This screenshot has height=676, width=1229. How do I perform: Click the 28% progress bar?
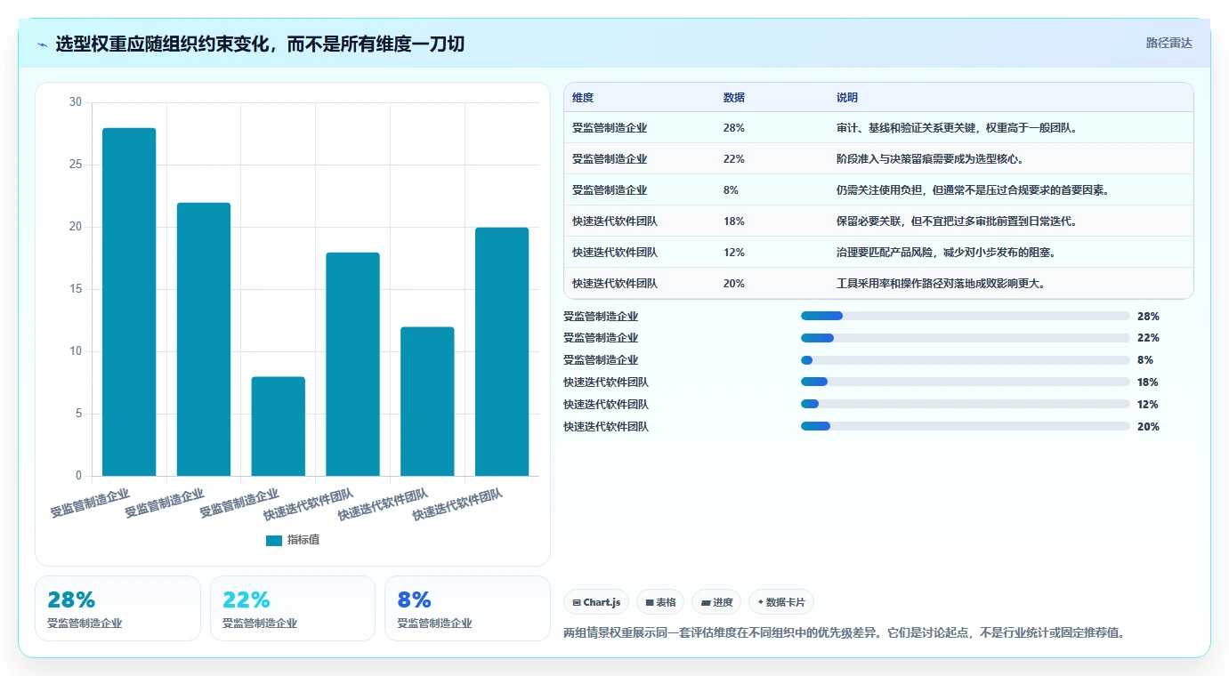966,316
